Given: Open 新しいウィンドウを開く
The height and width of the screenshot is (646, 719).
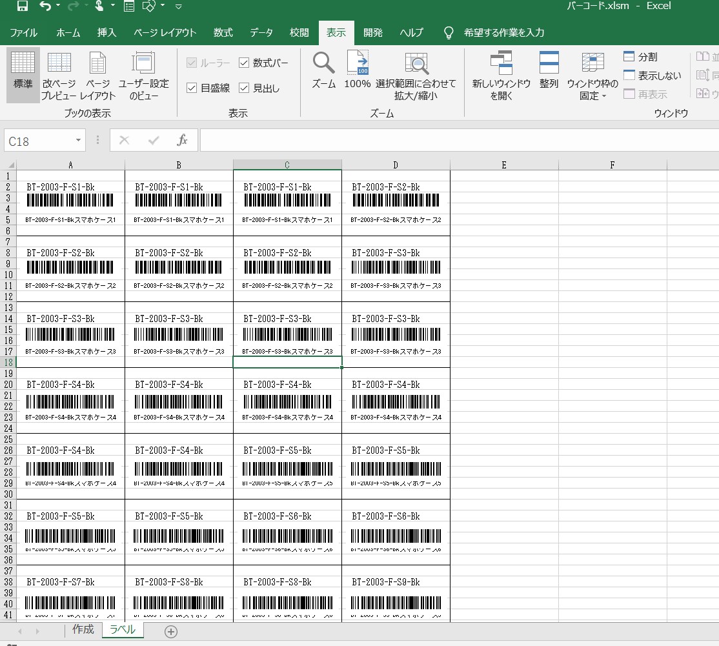Looking at the screenshot, I should [501, 76].
